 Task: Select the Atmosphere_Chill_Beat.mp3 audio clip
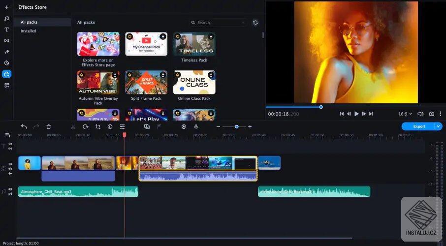point(78,192)
